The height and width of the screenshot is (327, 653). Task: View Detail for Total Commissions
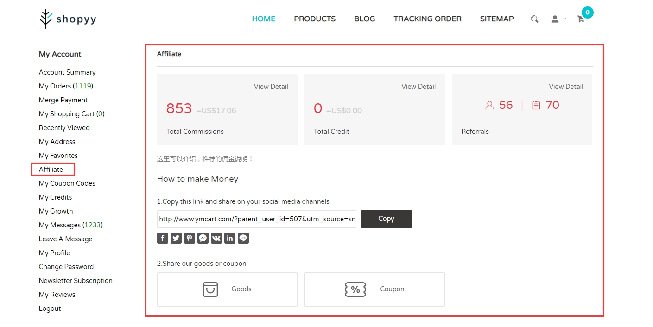coord(271,87)
